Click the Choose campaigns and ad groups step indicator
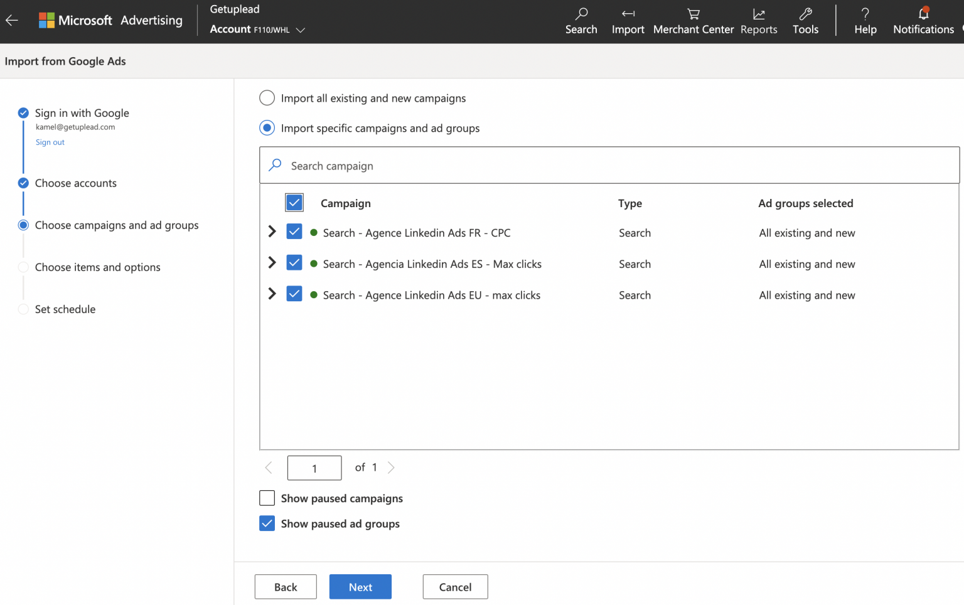 point(23,225)
